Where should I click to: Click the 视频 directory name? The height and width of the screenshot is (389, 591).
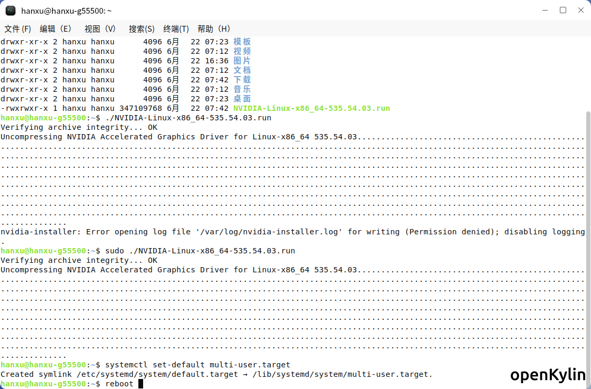[242, 51]
